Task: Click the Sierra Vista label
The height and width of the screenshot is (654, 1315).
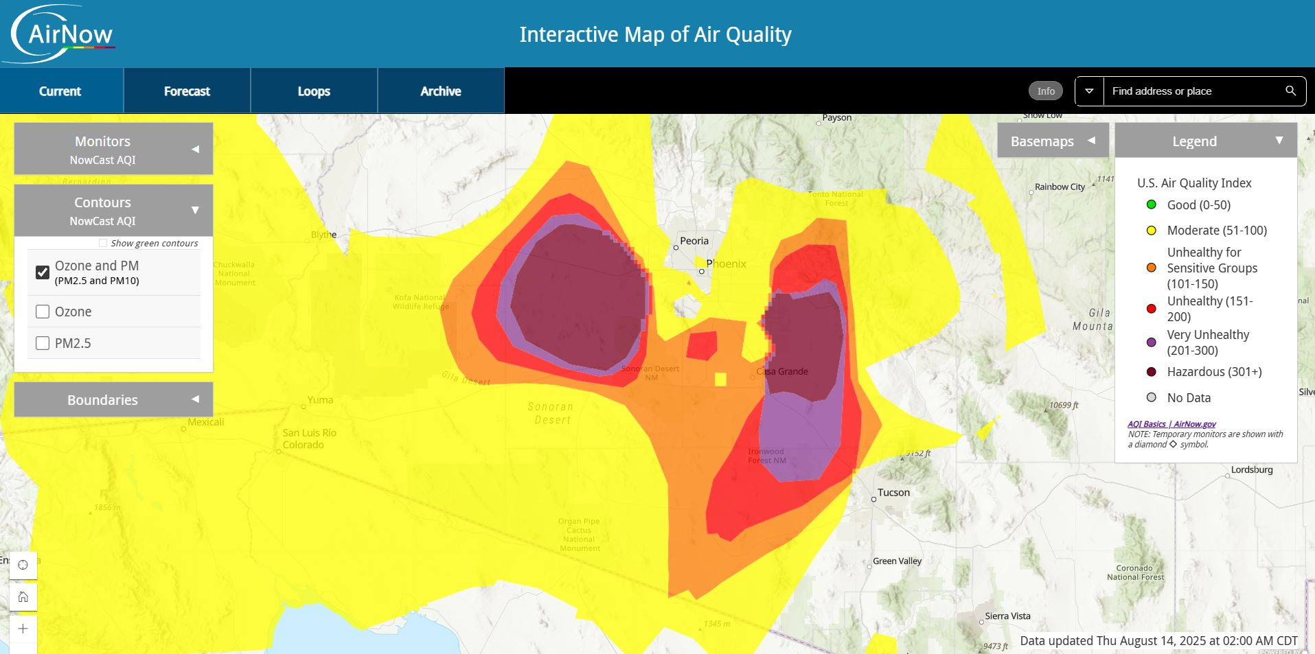Action: (1007, 616)
